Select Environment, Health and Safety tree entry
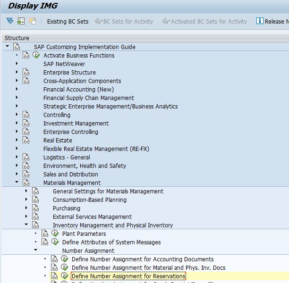 (x=85, y=166)
